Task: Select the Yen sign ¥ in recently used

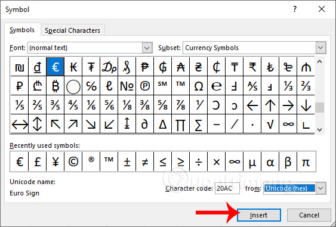Action: click(55, 161)
